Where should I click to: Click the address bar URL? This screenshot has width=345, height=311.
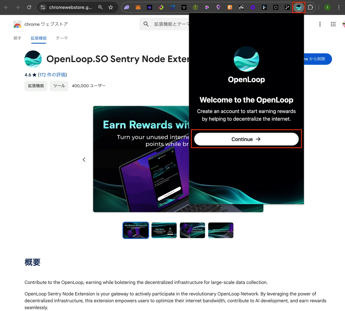[x=70, y=7]
